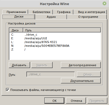Select drive L: row /media/aiju/8765-4321
The image size is (109, 105).
55,42
